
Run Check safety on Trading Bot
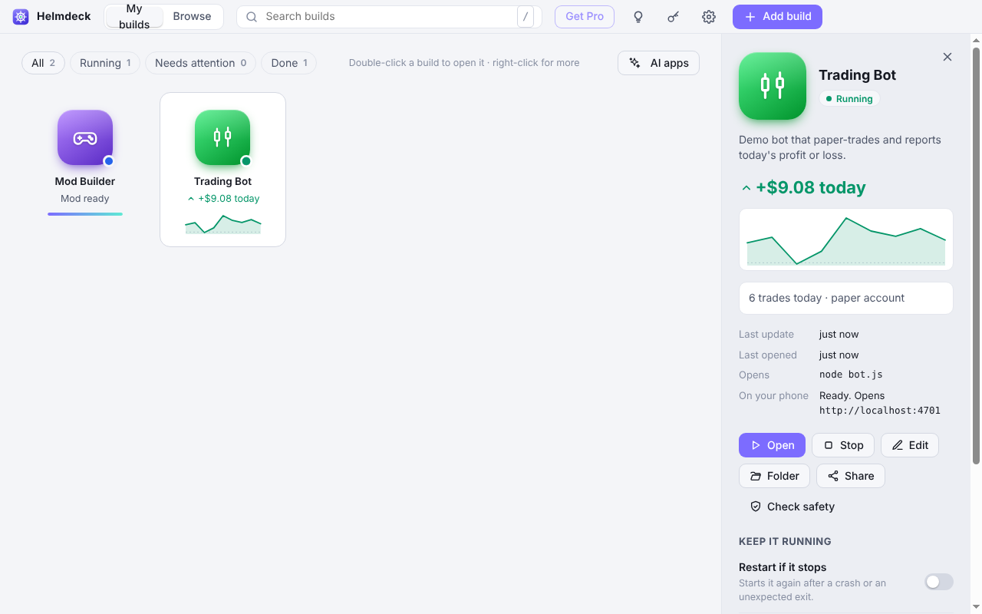793,507
